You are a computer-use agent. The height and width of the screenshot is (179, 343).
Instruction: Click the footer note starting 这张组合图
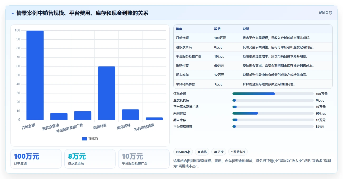[252, 163]
